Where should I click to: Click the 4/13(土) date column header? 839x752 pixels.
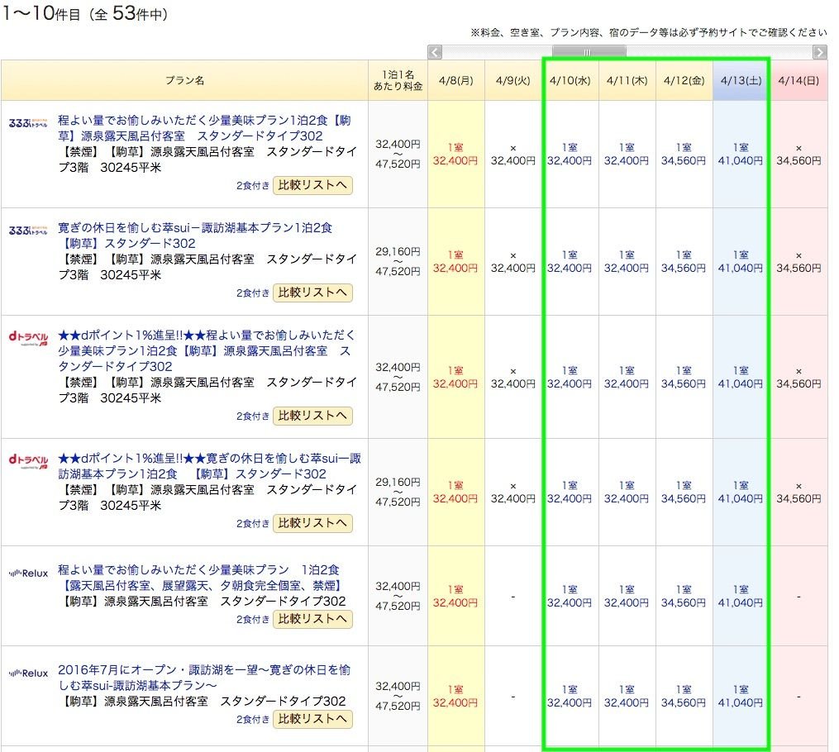[x=741, y=80]
